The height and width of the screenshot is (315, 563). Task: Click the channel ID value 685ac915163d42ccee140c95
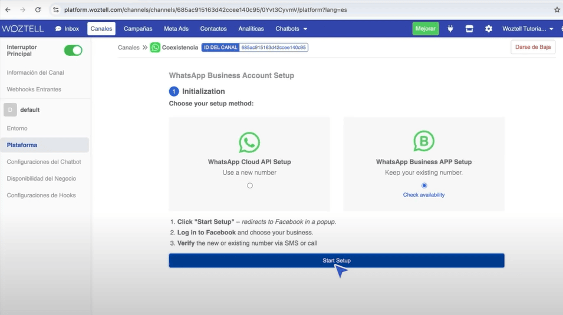(x=274, y=47)
